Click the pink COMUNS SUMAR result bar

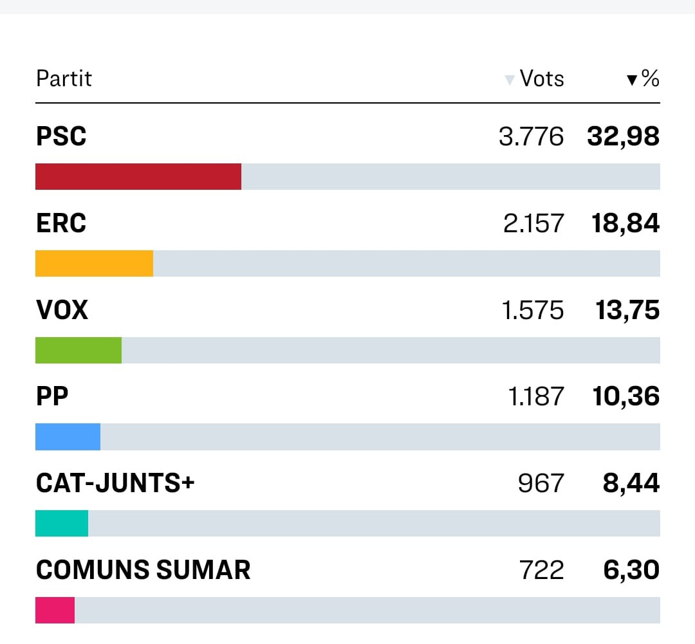coord(55,611)
